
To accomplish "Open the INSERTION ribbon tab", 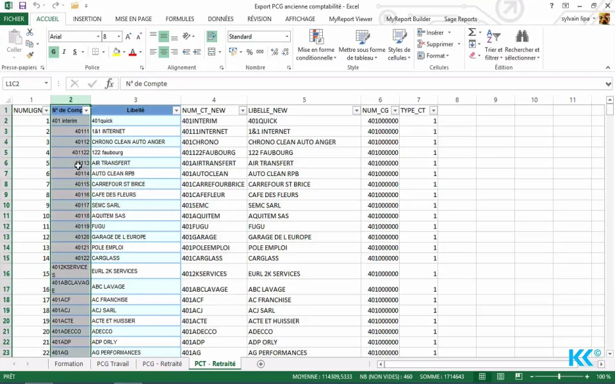I will 87,19.
